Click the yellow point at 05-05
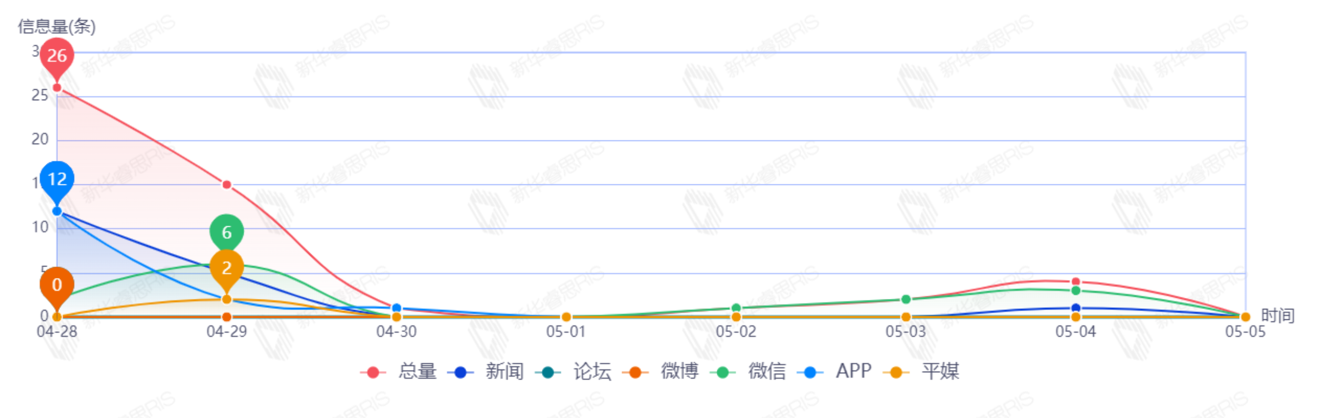The height and width of the screenshot is (418, 1320). click(x=1245, y=317)
